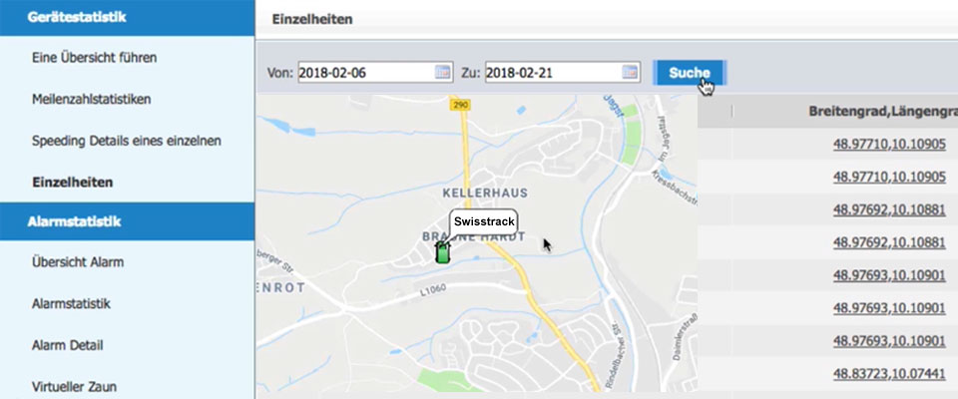Select the green vehicle marker on map
This screenshot has height=399, width=958.
point(443,251)
